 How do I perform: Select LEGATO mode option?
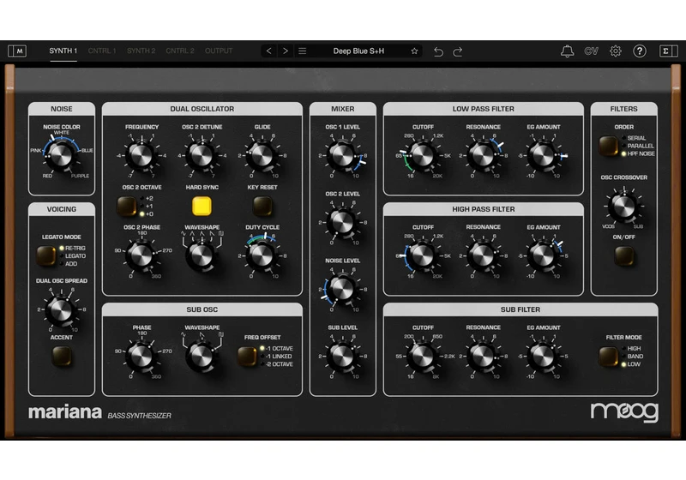(72, 255)
